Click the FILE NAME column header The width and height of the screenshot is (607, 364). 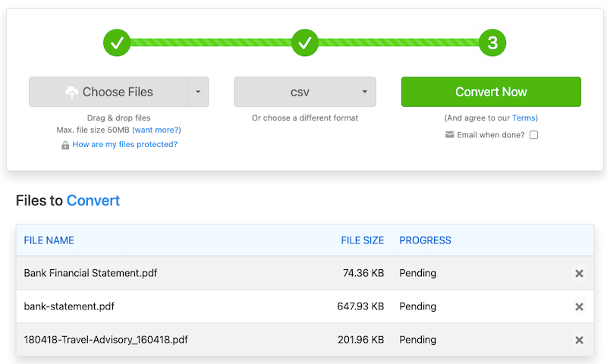(49, 240)
